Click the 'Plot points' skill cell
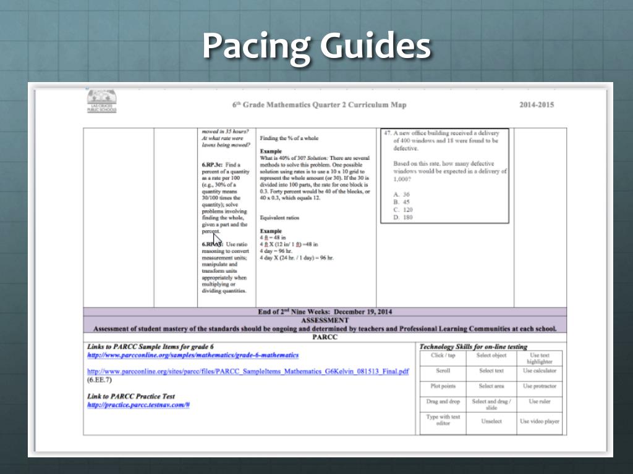This screenshot has width=633, height=474. [443, 389]
